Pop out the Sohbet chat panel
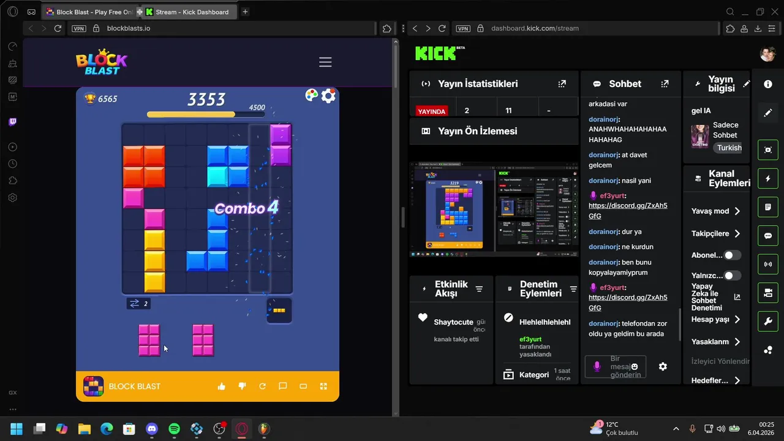The width and height of the screenshot is (784, 441). click(665, 84)
